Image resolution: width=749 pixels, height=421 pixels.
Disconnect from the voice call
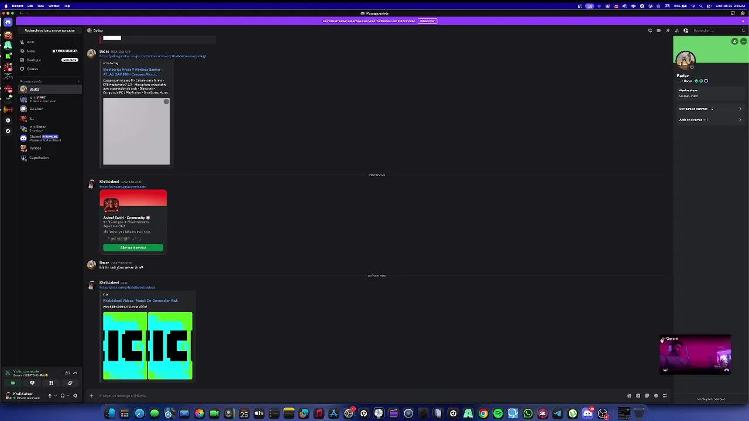coord(75,373)
